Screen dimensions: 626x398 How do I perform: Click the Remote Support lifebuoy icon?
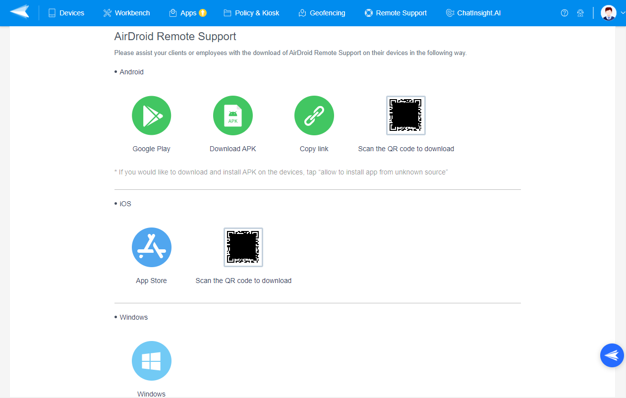[x=368, y=13]
